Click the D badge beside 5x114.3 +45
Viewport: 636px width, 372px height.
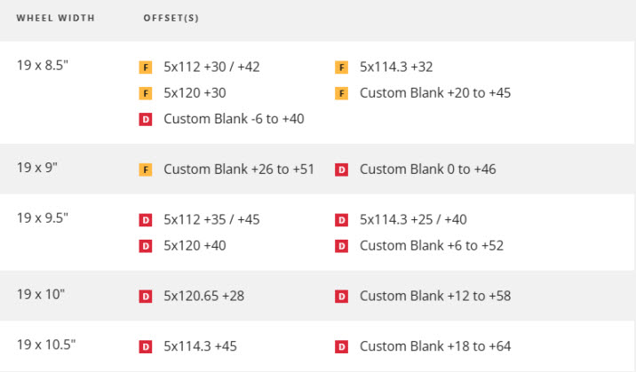(x=145, y=347)
